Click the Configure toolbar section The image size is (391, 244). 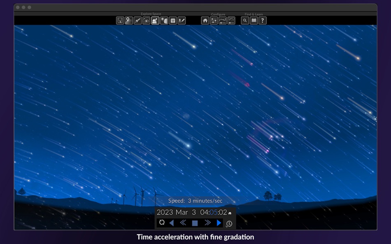tap(218, 14)
